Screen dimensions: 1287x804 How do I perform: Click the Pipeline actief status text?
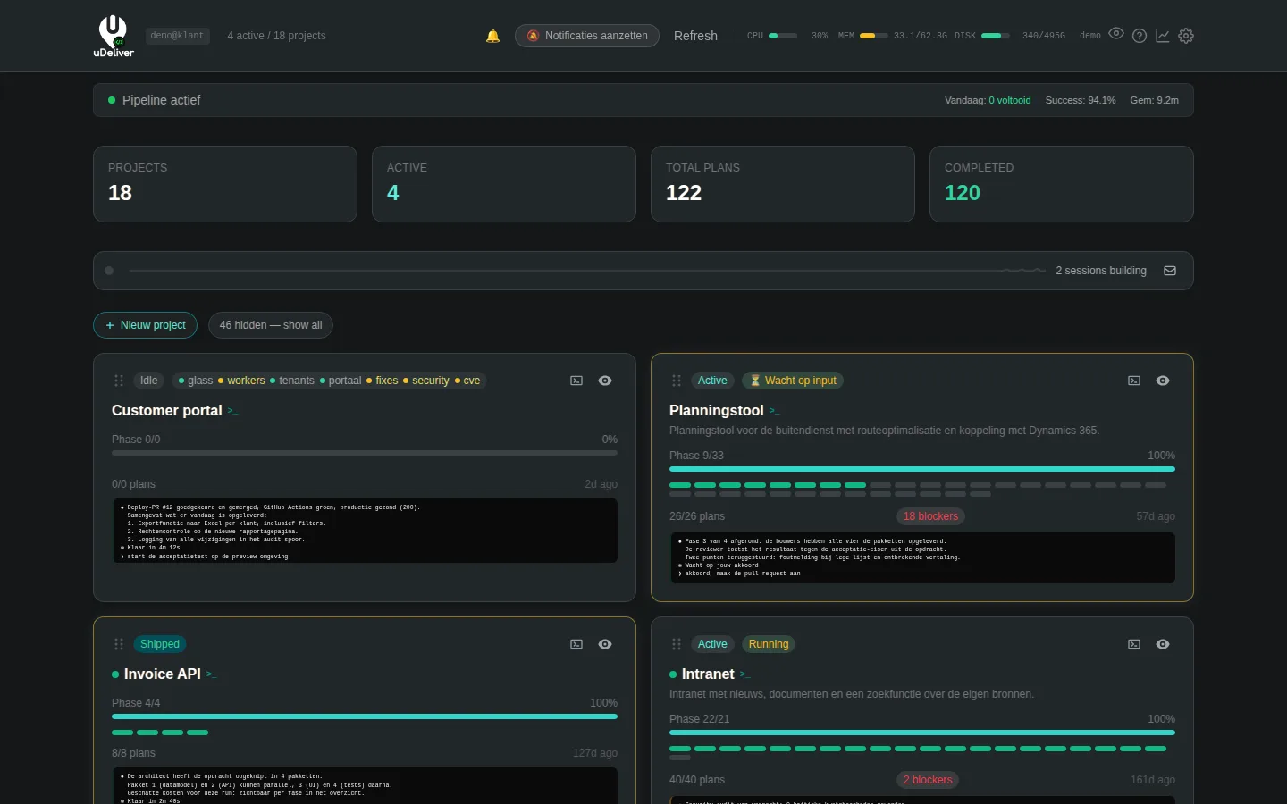(x=161, y=100)
